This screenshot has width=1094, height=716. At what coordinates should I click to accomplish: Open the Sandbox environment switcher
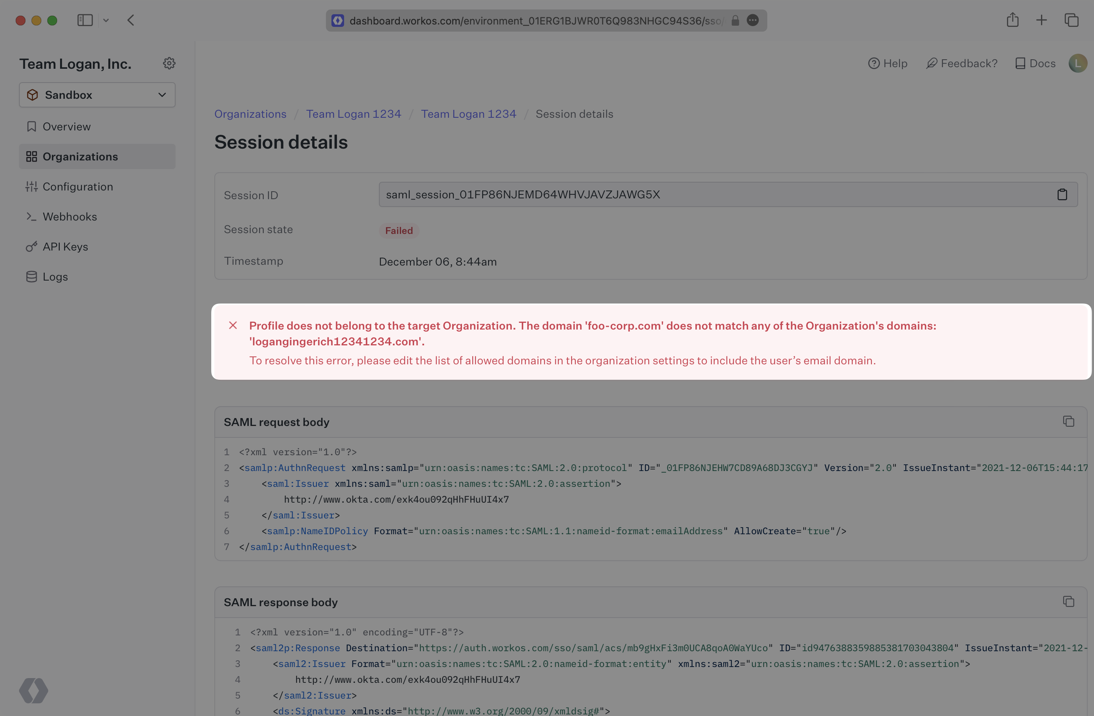(97, 94)
